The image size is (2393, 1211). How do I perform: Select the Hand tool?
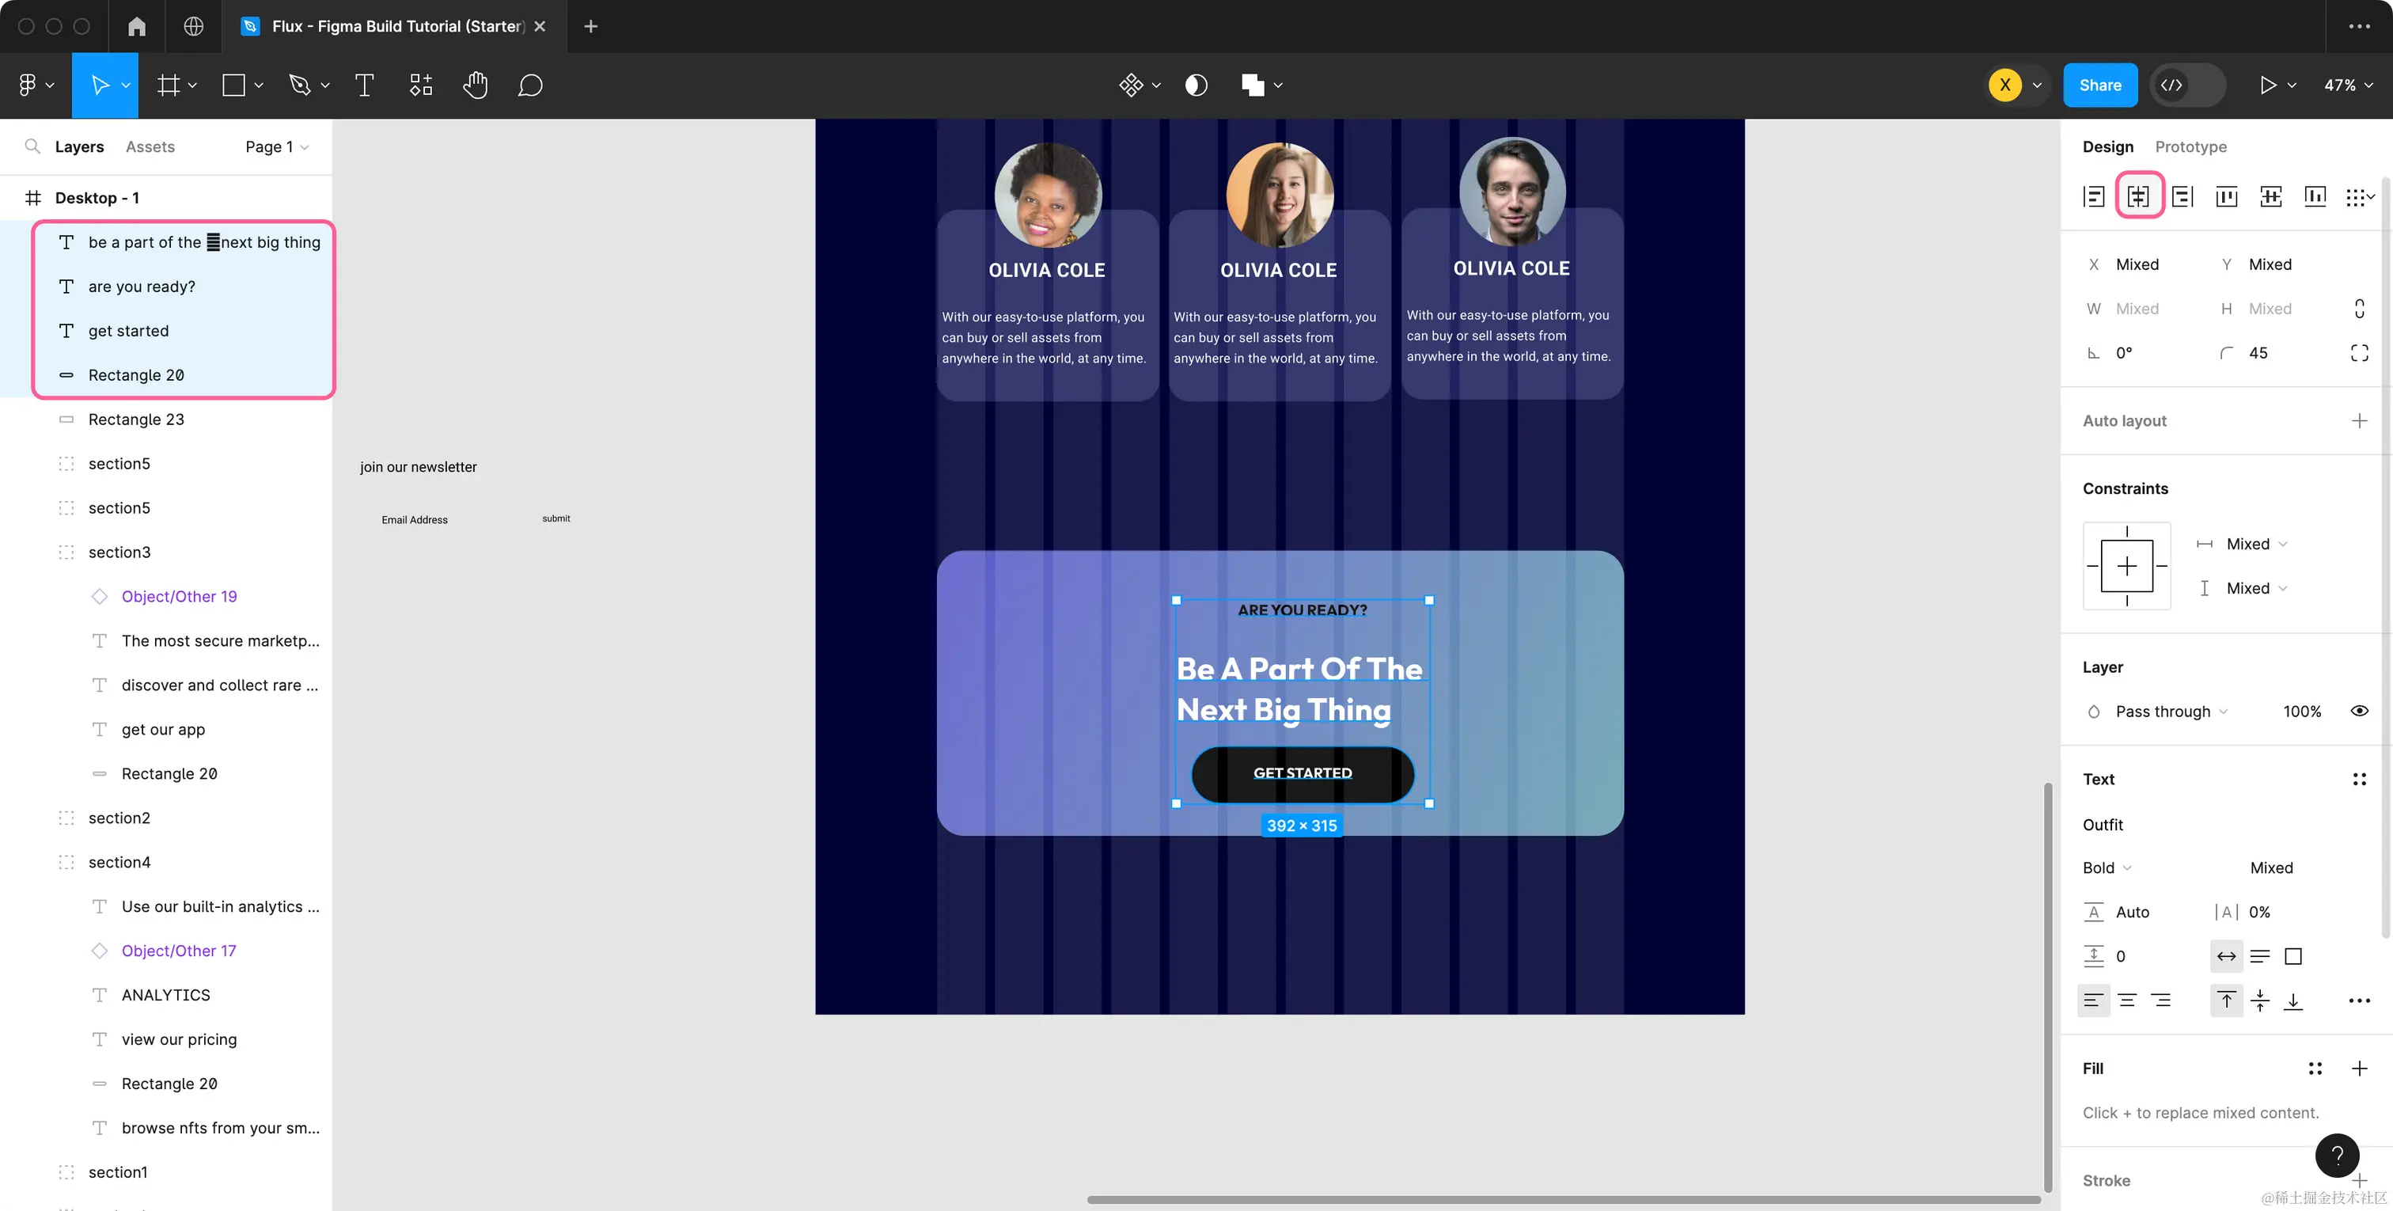click(x=475, y=85)
